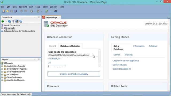The height and width of the screenshot is (96, 171).
Task: Click the OLAP Reports folder icon
Action: coord(5,75)
